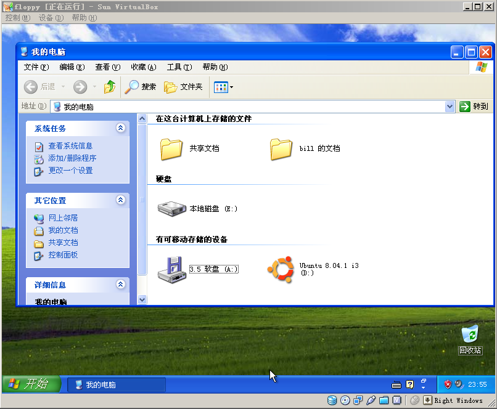The width and height of the screenshot is (497, 409).
Task: Select the 本地磁盘 (E:) drive icon
Action: point(171,209)
